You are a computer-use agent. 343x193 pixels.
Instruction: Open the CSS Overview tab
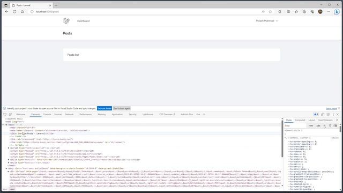click(x=167, y=114)
